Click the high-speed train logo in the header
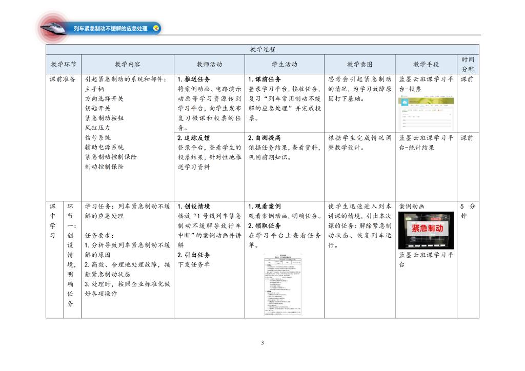Image resolution: width=525 pixels, height=371 pixels. tap(53, 27)
